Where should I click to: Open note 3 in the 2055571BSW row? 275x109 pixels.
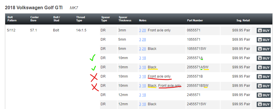tap(140, 86)
